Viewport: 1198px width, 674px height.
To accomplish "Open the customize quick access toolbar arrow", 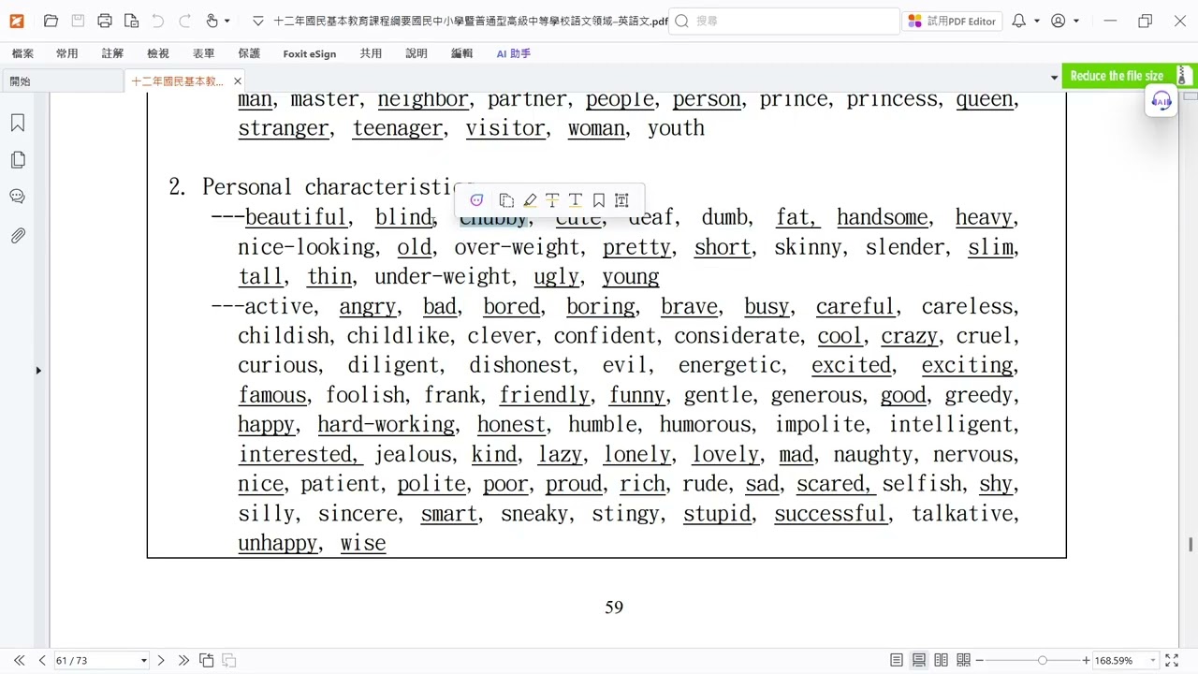I will (258, 21).
